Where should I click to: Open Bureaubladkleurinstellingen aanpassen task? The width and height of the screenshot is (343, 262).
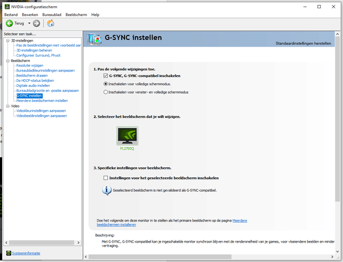point(45,70)
